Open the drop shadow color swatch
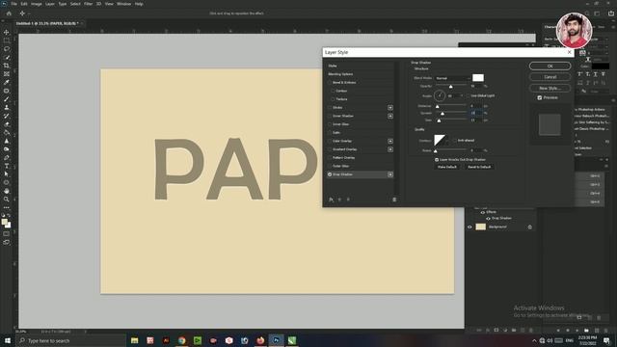This screenshot has width=617, height=347. tap(478, 78)
